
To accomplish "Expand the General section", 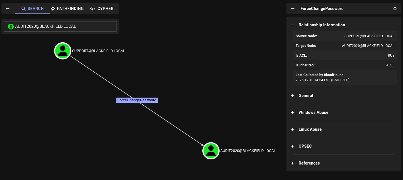I will tap(293, 96).
